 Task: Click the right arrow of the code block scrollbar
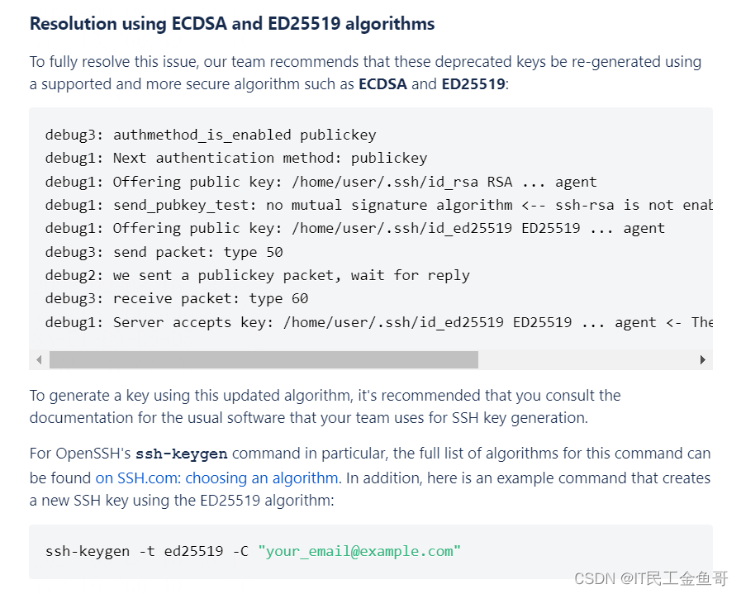coord(702,359)
